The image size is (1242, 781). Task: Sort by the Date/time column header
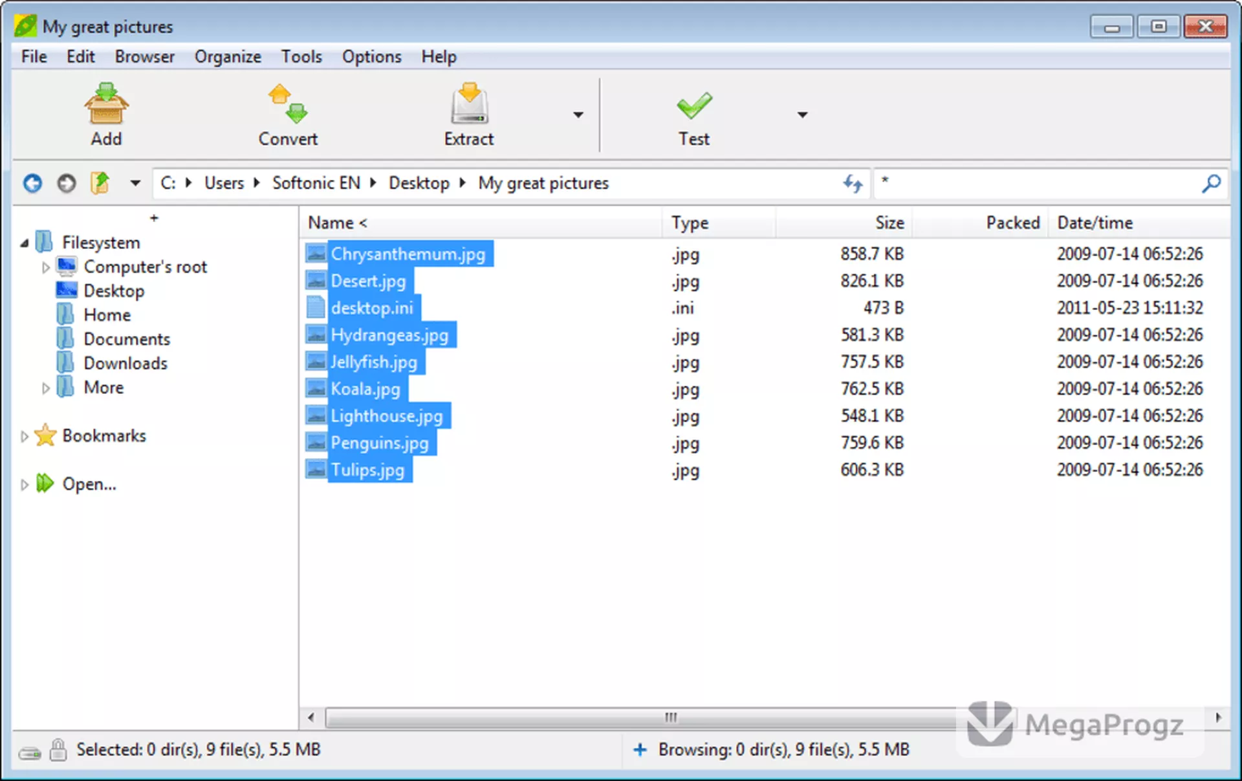pyautogui.click(x=1138, y=223)
